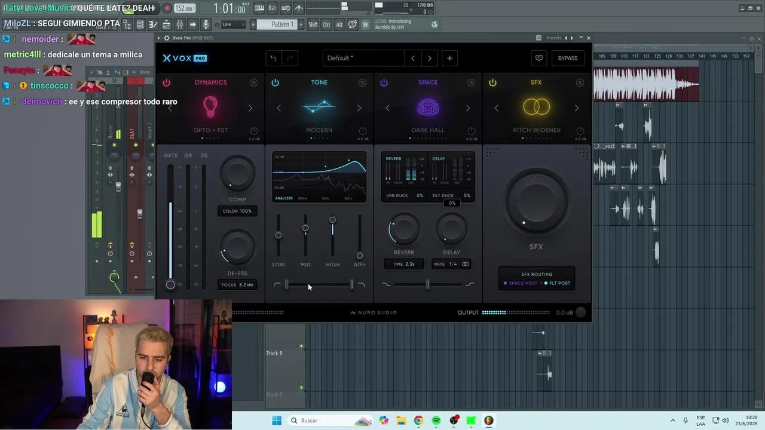Click the large SFX knob
Viewport: 765px width, 430px height.
(x=536, y=202)
